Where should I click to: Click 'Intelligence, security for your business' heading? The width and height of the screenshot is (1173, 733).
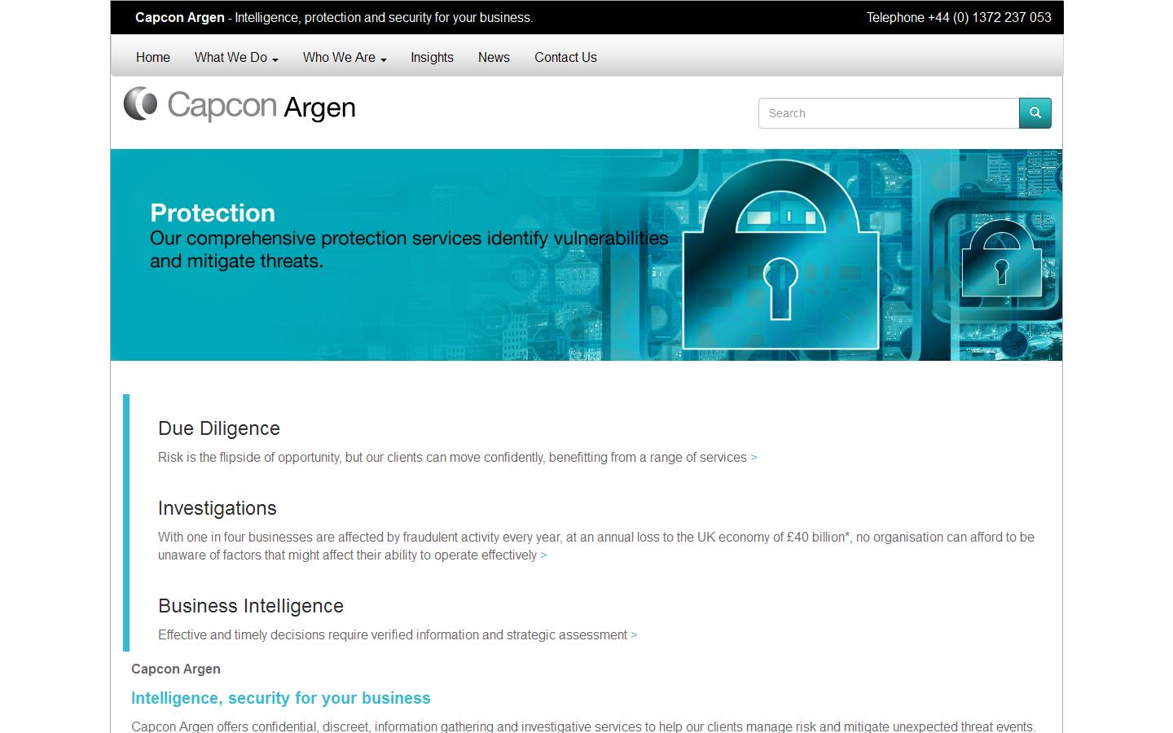pyautogui.click(x=280, y=698)
